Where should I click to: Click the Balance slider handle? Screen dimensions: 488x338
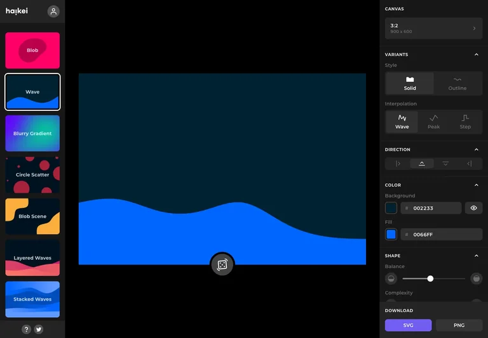(430, 278)
